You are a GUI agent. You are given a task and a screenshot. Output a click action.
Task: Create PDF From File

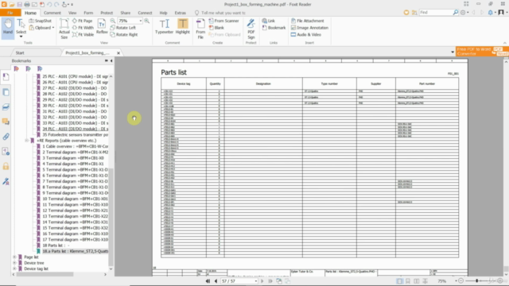(x=200, y=29)
